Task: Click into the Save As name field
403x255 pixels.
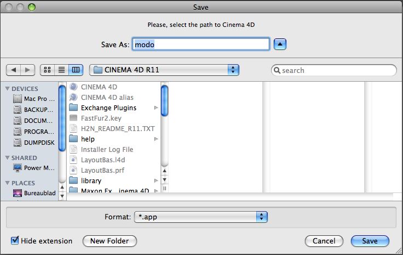Action: point(201,44)
